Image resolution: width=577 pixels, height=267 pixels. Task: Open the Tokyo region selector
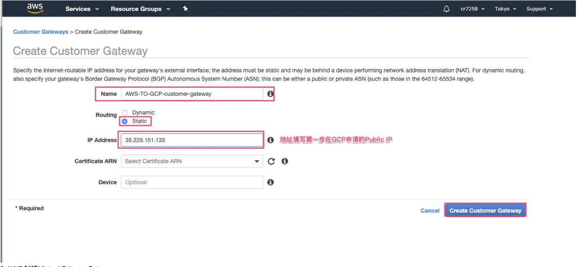pos(505,9)
